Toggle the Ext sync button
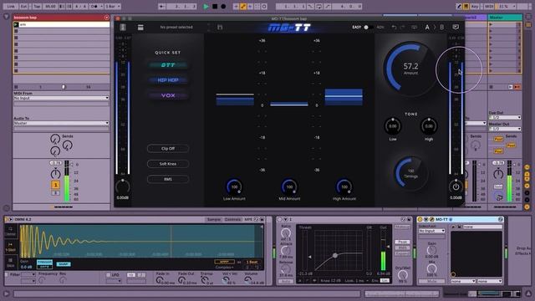535x301 pixels. click(24, 6)
